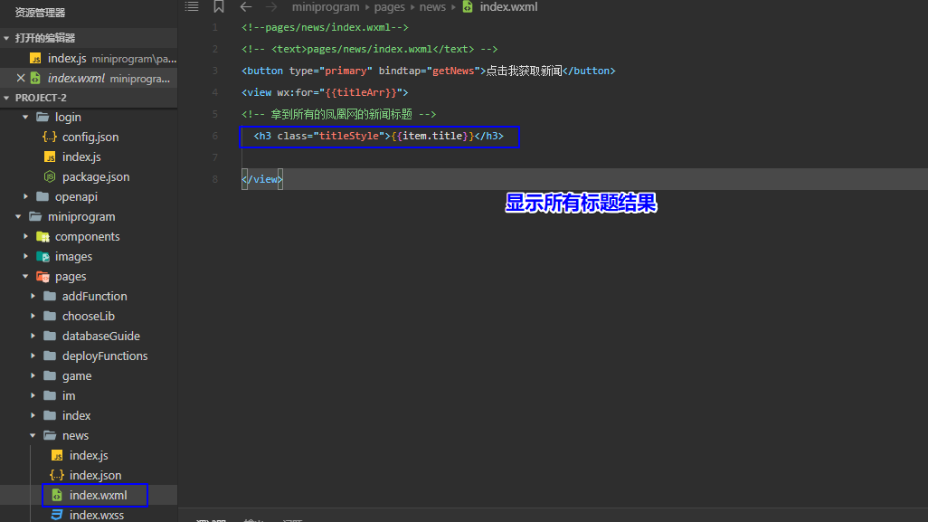Click the game folder icon

[x=50, y=375]
